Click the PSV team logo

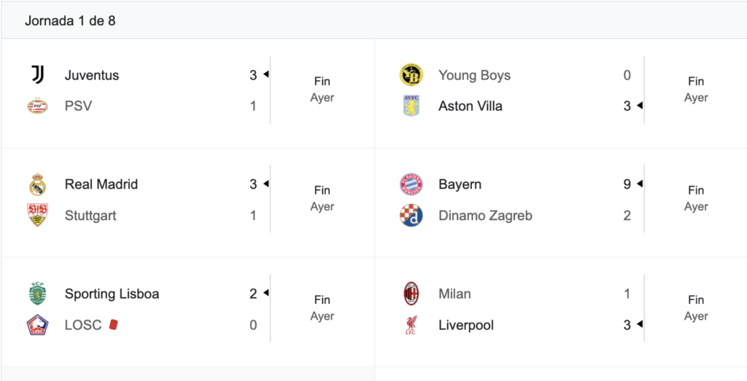38,106
